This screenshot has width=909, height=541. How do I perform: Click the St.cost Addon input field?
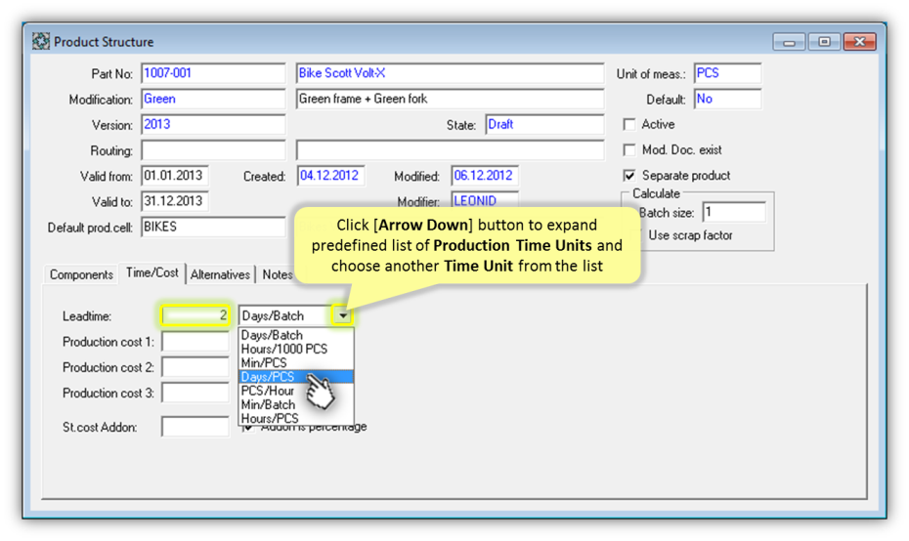tap(195, 427)
